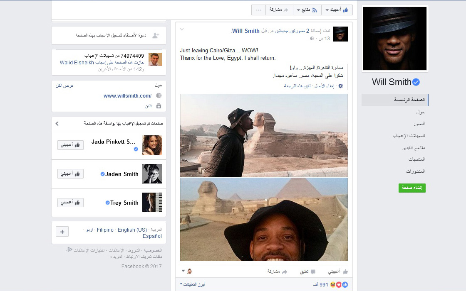Click the دعوة الأصدقاء invite friends text
466x291 pixels.
[x=111, y=35]
